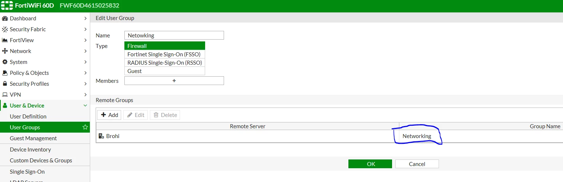This screenshot has height=182, width=563.
Task: Click the Security Profiles lock icon
Action: tap(5, 84)
